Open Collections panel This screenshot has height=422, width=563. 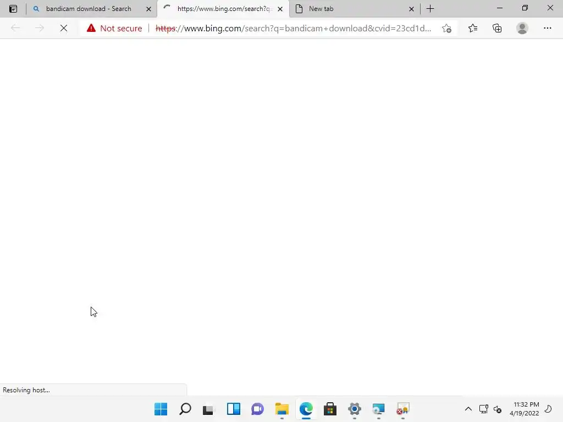tap(497, 28)
